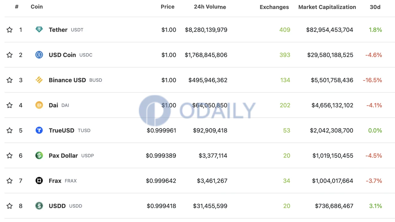Screen dimensions: 395x222
Task: Star USDD as a favorite
Action: (x=10, y=206)
